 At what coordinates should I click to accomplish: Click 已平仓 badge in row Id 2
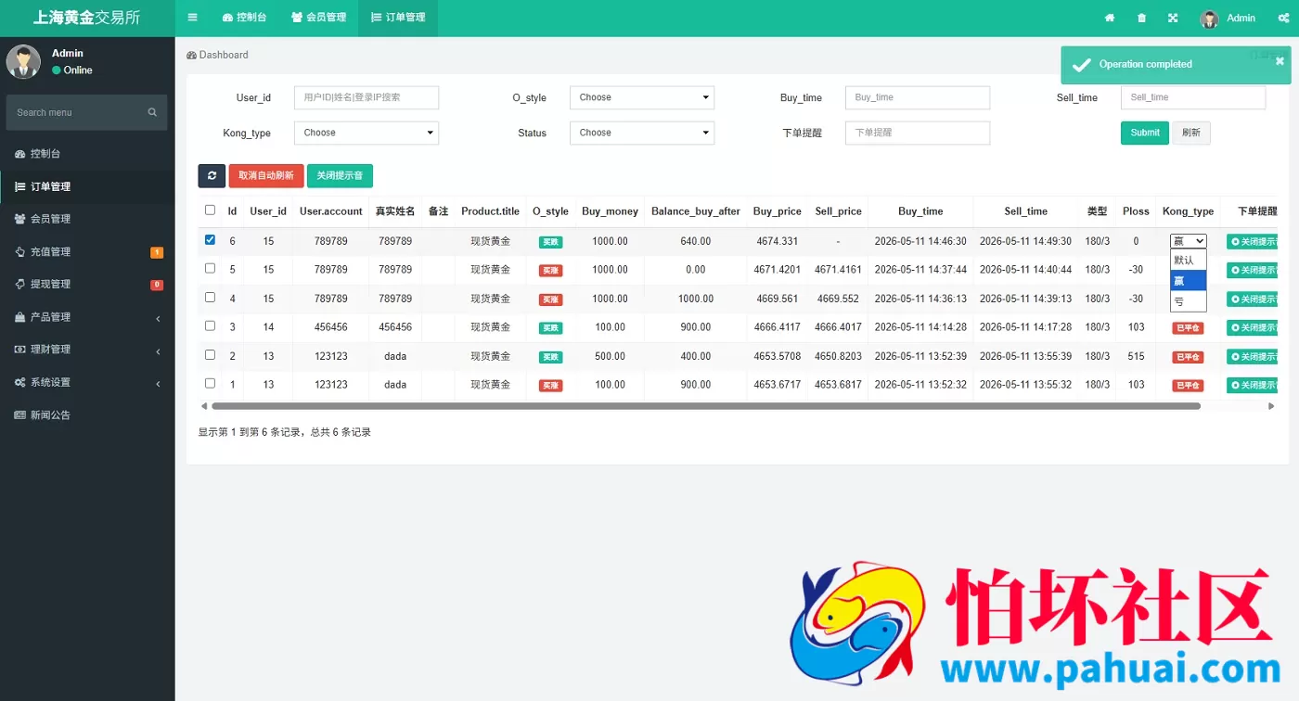click(x=1188, y=357)
